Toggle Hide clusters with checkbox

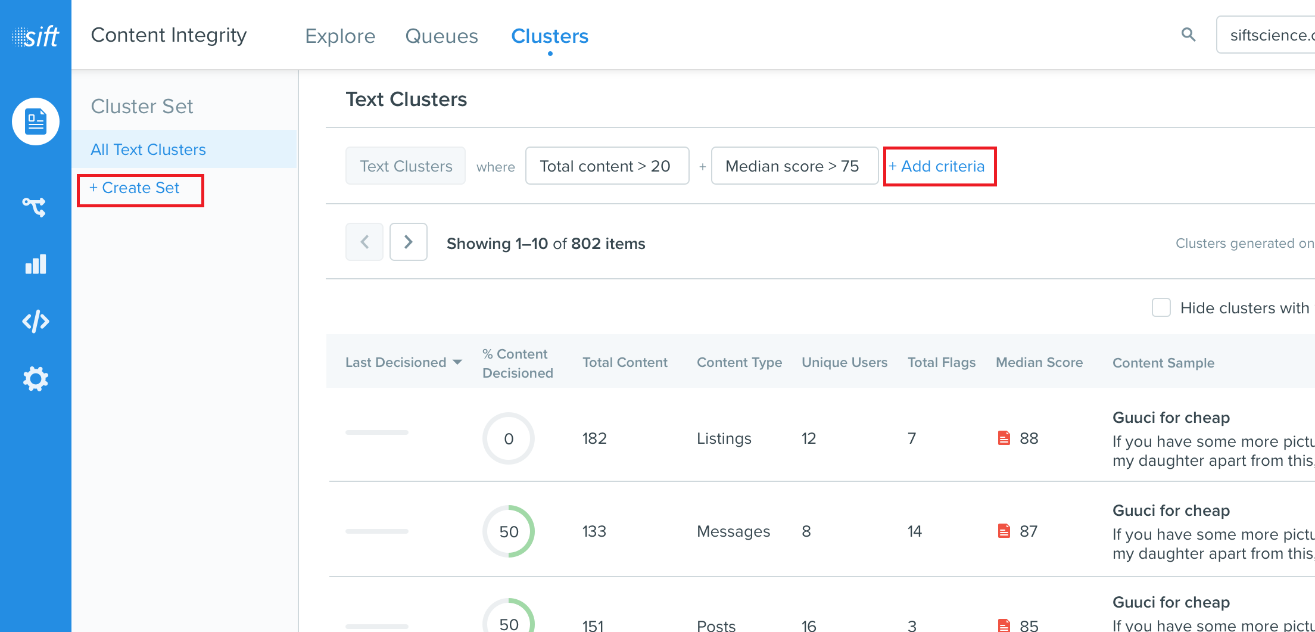point(1161,307)
